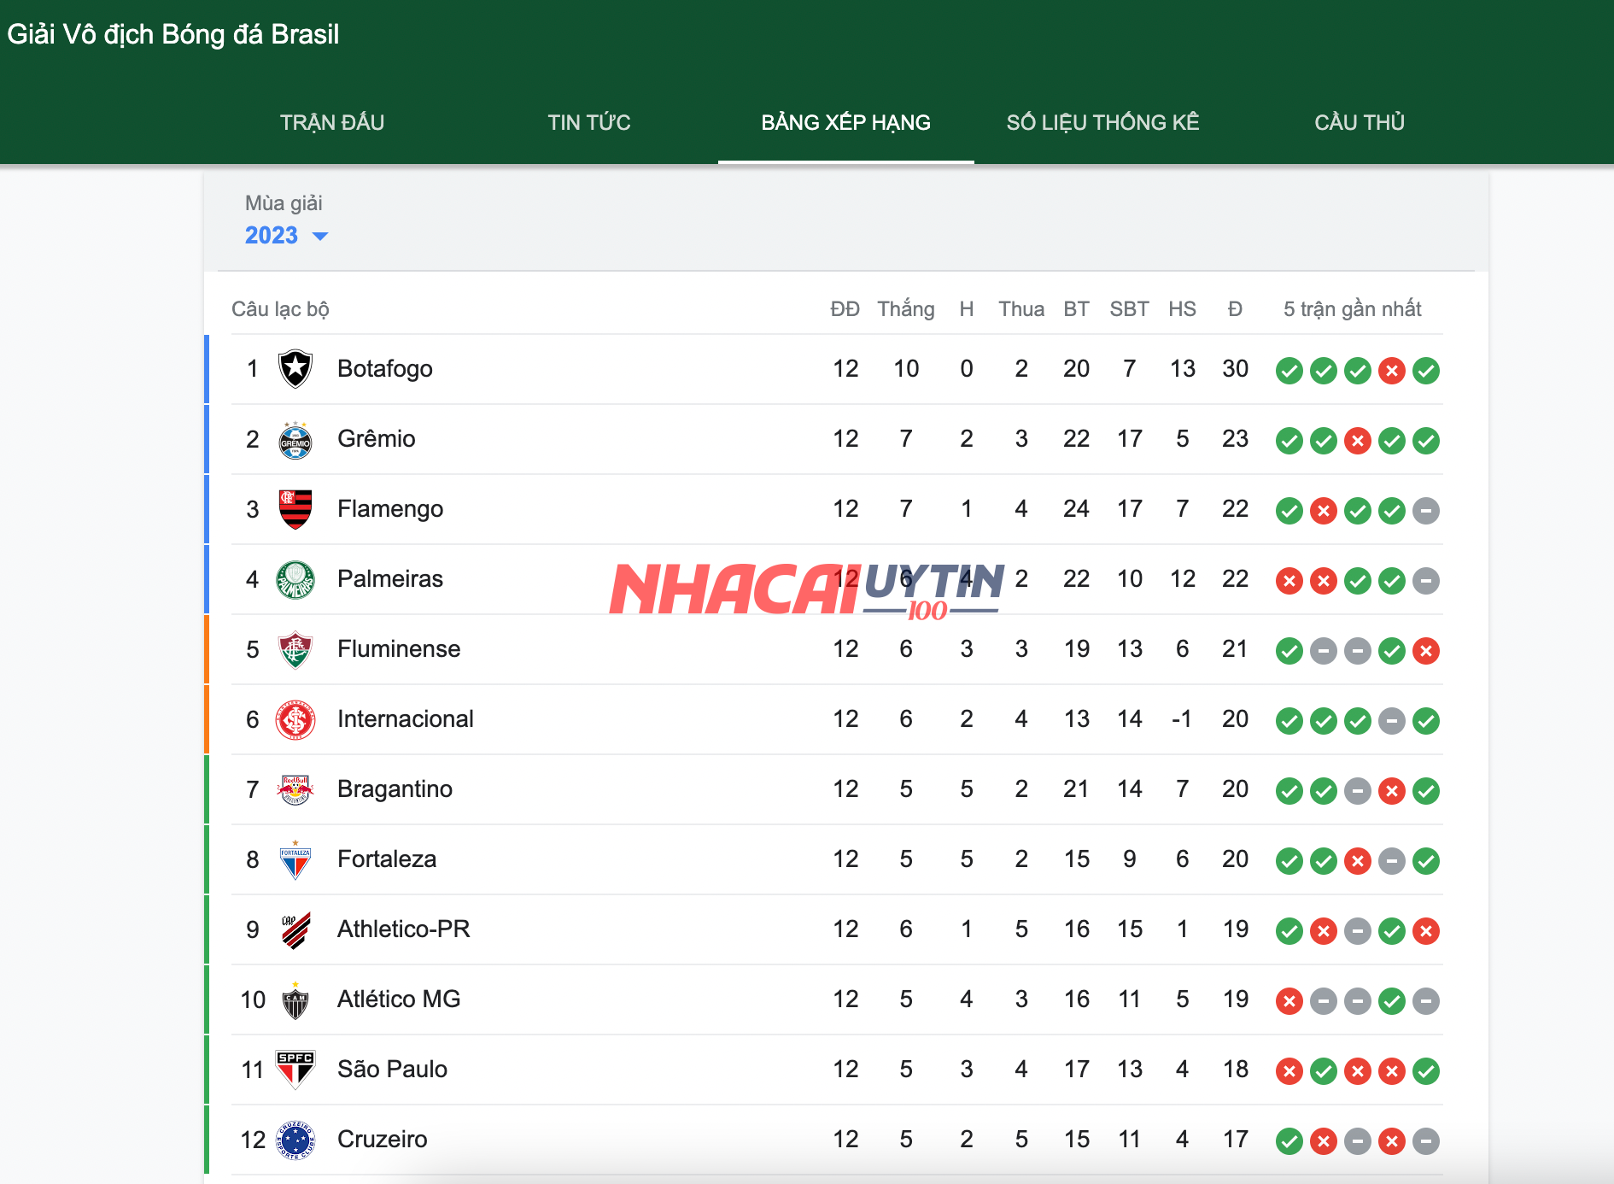The height and width of the screenshot is (1184, 1614).
Task: Switch to the TRẬN ĐẤU tab
Action: coord(332,122)
